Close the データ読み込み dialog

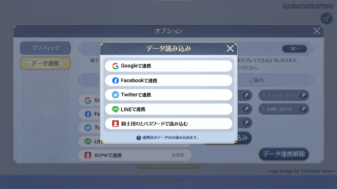click(230, 49)
